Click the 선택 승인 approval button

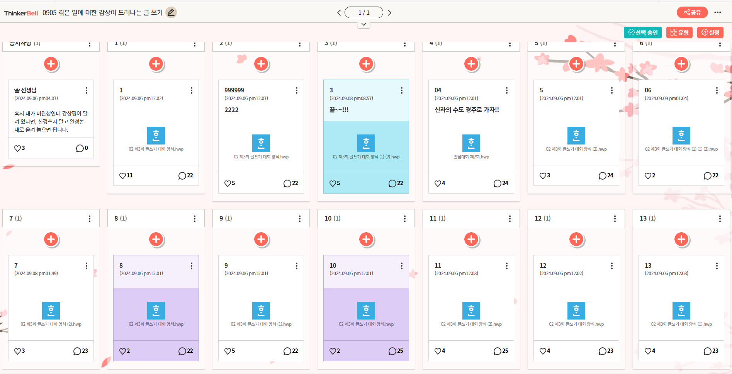click(x=643, y=32)
